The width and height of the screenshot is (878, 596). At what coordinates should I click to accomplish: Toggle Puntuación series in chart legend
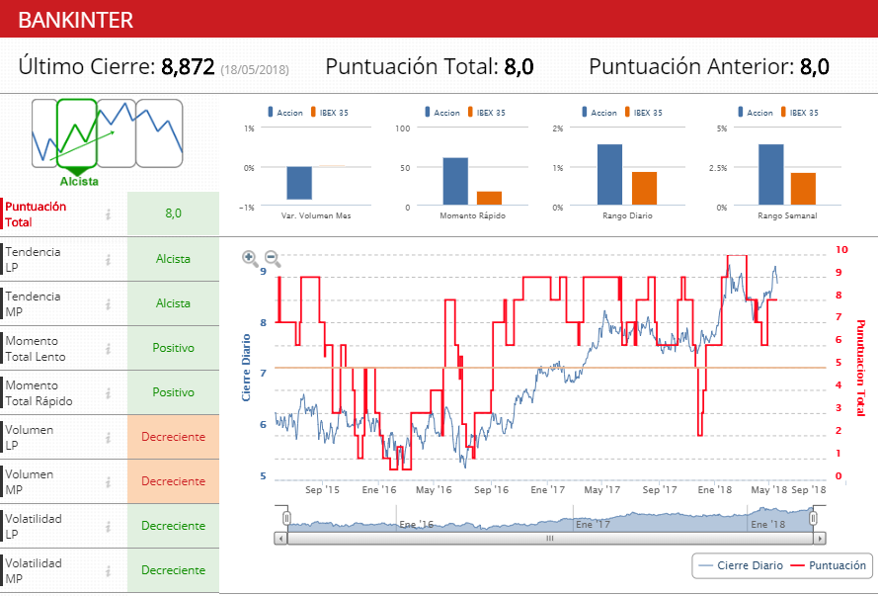pos(829,565)
